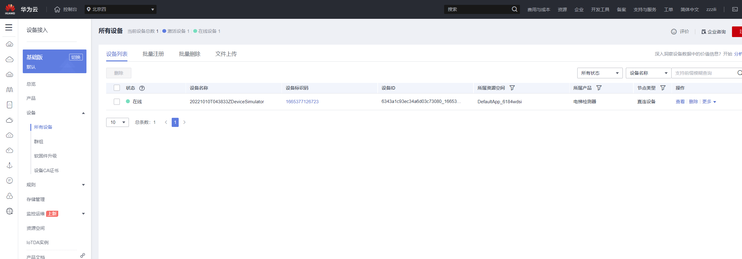Click the device search magnifier icon
The image size is (742, 259).
tap(739, 73)
